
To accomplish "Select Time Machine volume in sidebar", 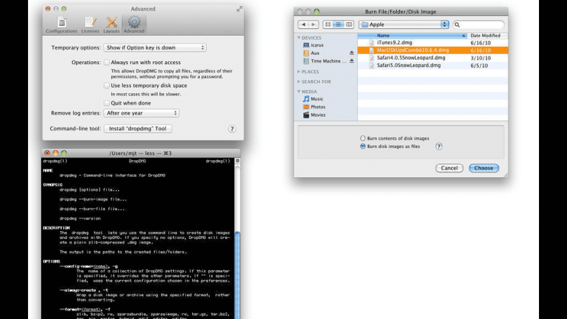I will pyautogui.click(x=325, y=61).
